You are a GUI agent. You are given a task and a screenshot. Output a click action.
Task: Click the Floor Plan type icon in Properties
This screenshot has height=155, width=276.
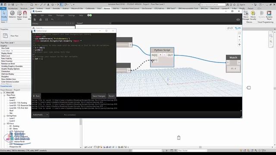[5, 36]
